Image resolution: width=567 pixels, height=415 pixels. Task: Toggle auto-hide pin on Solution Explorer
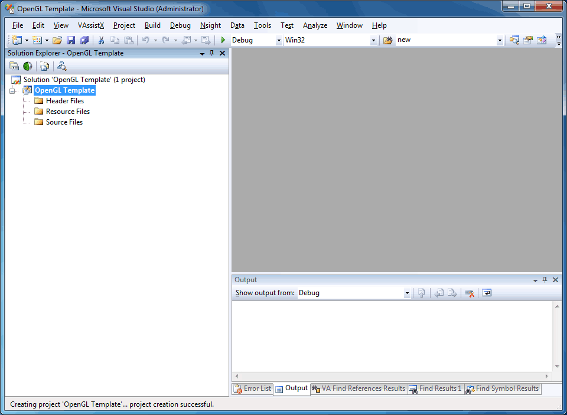click(212, 54)
